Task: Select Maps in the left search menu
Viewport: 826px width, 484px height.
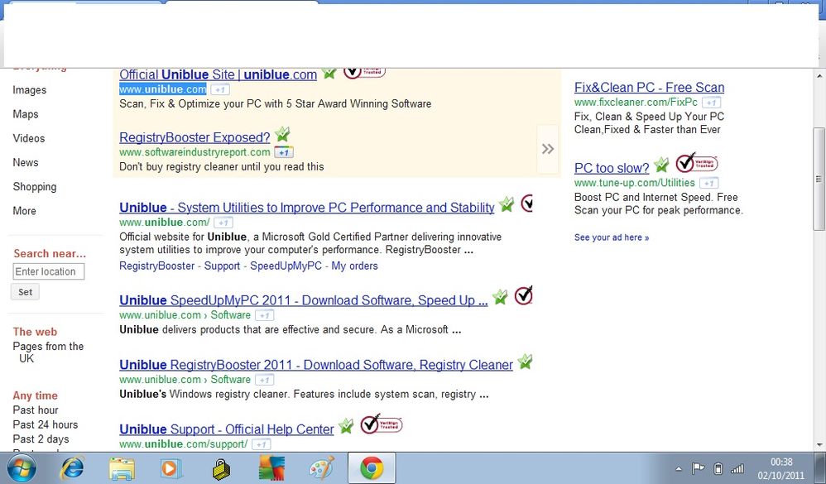Action: [x=26, y=114]
